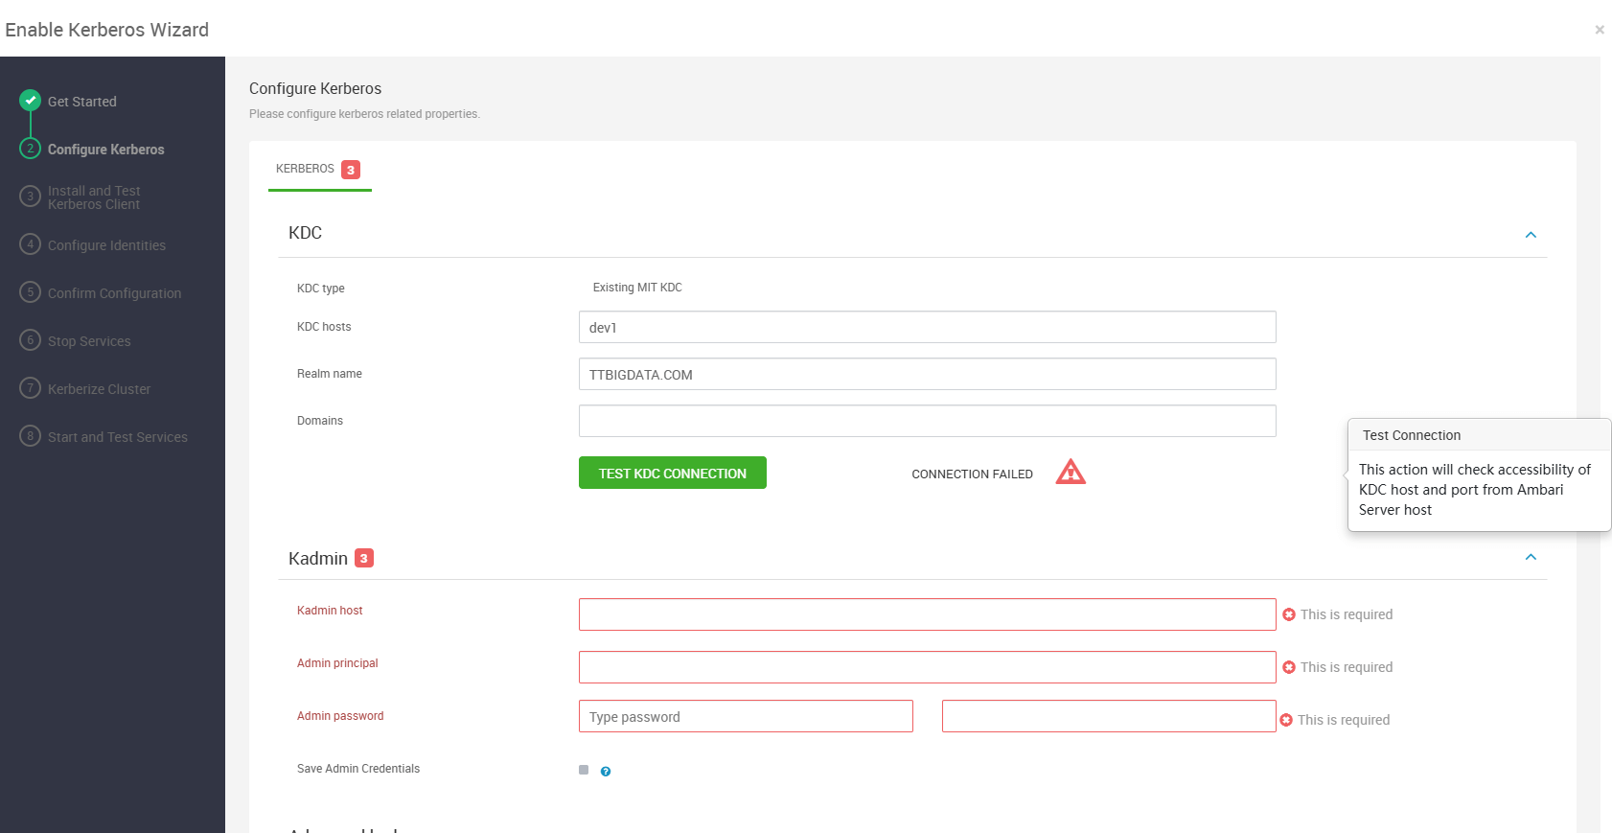Click the Kadmin host label
The width and height of the screenshot is (1612, 833).
pyautogui.click(x=330, y=611)
